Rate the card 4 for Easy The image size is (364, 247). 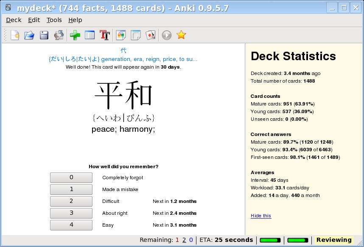click(71, 225)
